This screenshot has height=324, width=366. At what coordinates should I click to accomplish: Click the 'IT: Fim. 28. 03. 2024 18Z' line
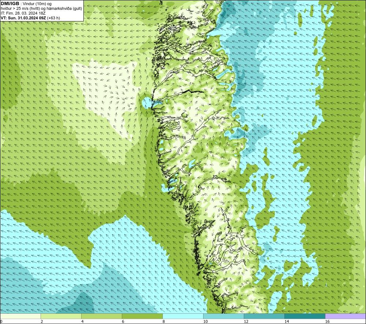[23, 13]
